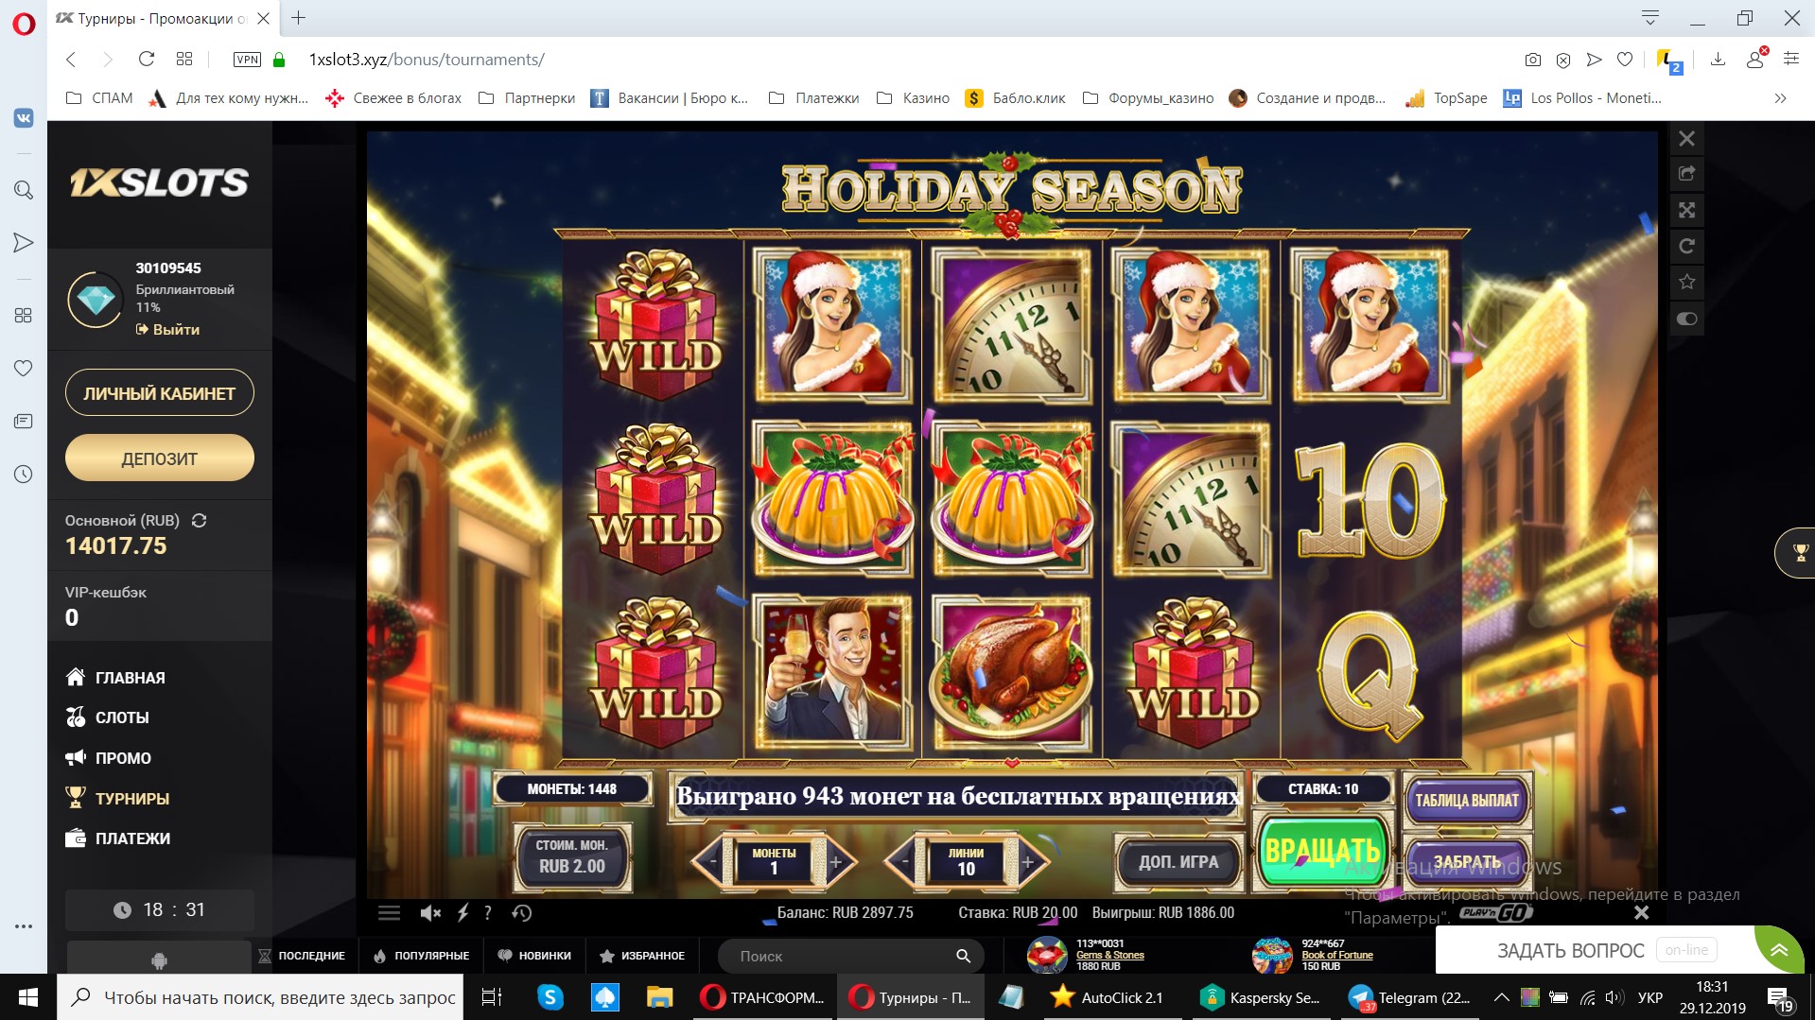This screenshot has height=1020, width=1815.
Task: Refresh the main RUB balance
Action: pos(199,520)
